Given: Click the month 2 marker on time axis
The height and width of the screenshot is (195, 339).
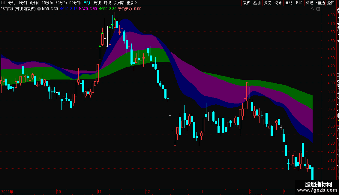Looking at the screenshot, I should coord(250,192).
